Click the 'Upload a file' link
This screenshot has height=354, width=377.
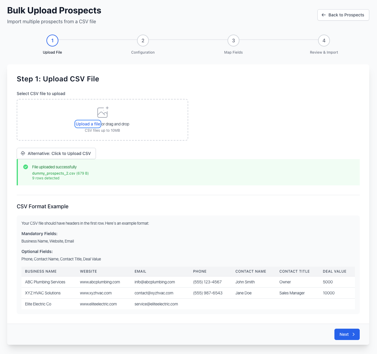click(88, 124)
